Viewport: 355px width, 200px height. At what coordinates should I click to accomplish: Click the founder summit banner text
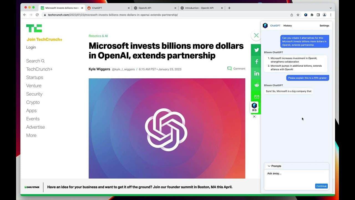tap(140, 187)
